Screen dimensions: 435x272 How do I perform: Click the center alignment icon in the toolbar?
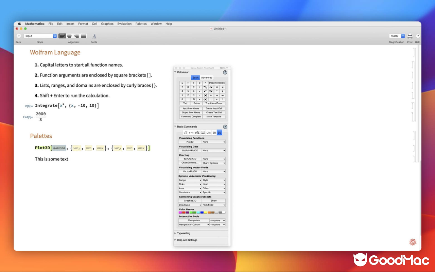[x=69, y=36]
